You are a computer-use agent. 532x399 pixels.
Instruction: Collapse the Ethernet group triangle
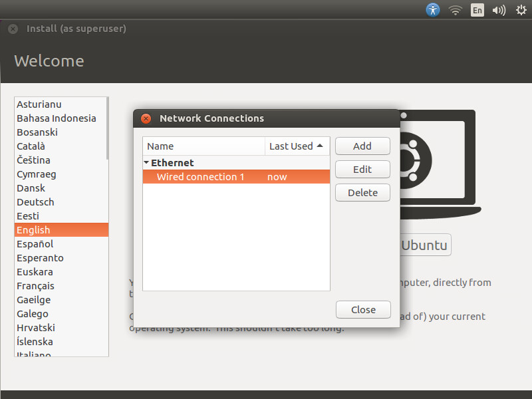pyautogui.click(x=146, y=162)
